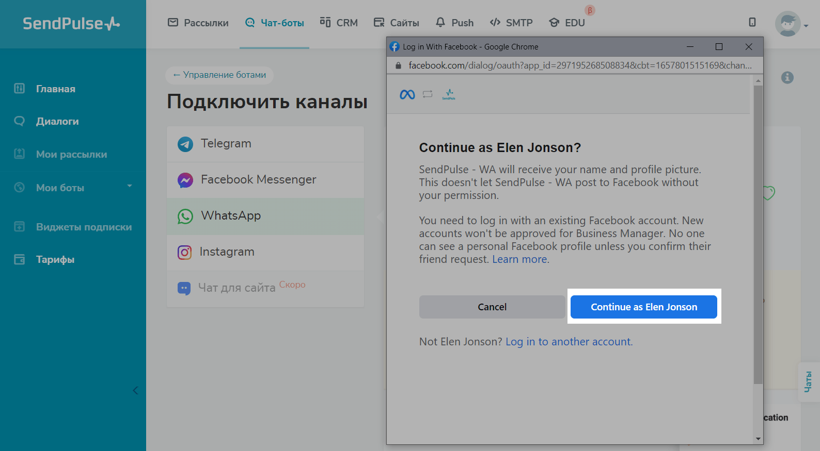Click the SendPulse app icon in dialog

(449, 94)
